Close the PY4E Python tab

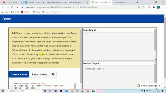[x=110, y=2]
